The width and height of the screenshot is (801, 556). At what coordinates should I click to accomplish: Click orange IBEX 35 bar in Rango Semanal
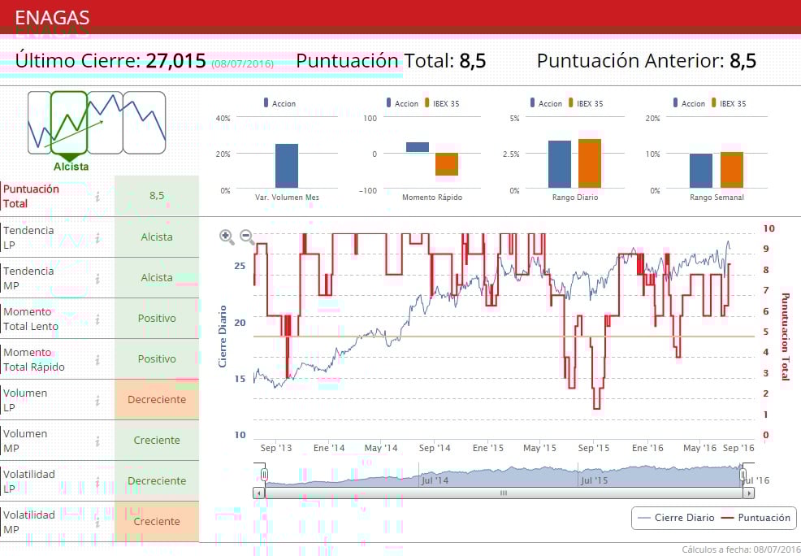[731, 170]
